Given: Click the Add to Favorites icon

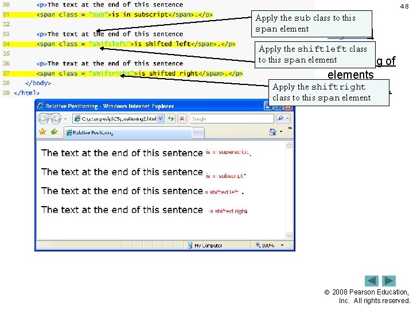Looking at the screenshot, I should [x=54, y=131].
